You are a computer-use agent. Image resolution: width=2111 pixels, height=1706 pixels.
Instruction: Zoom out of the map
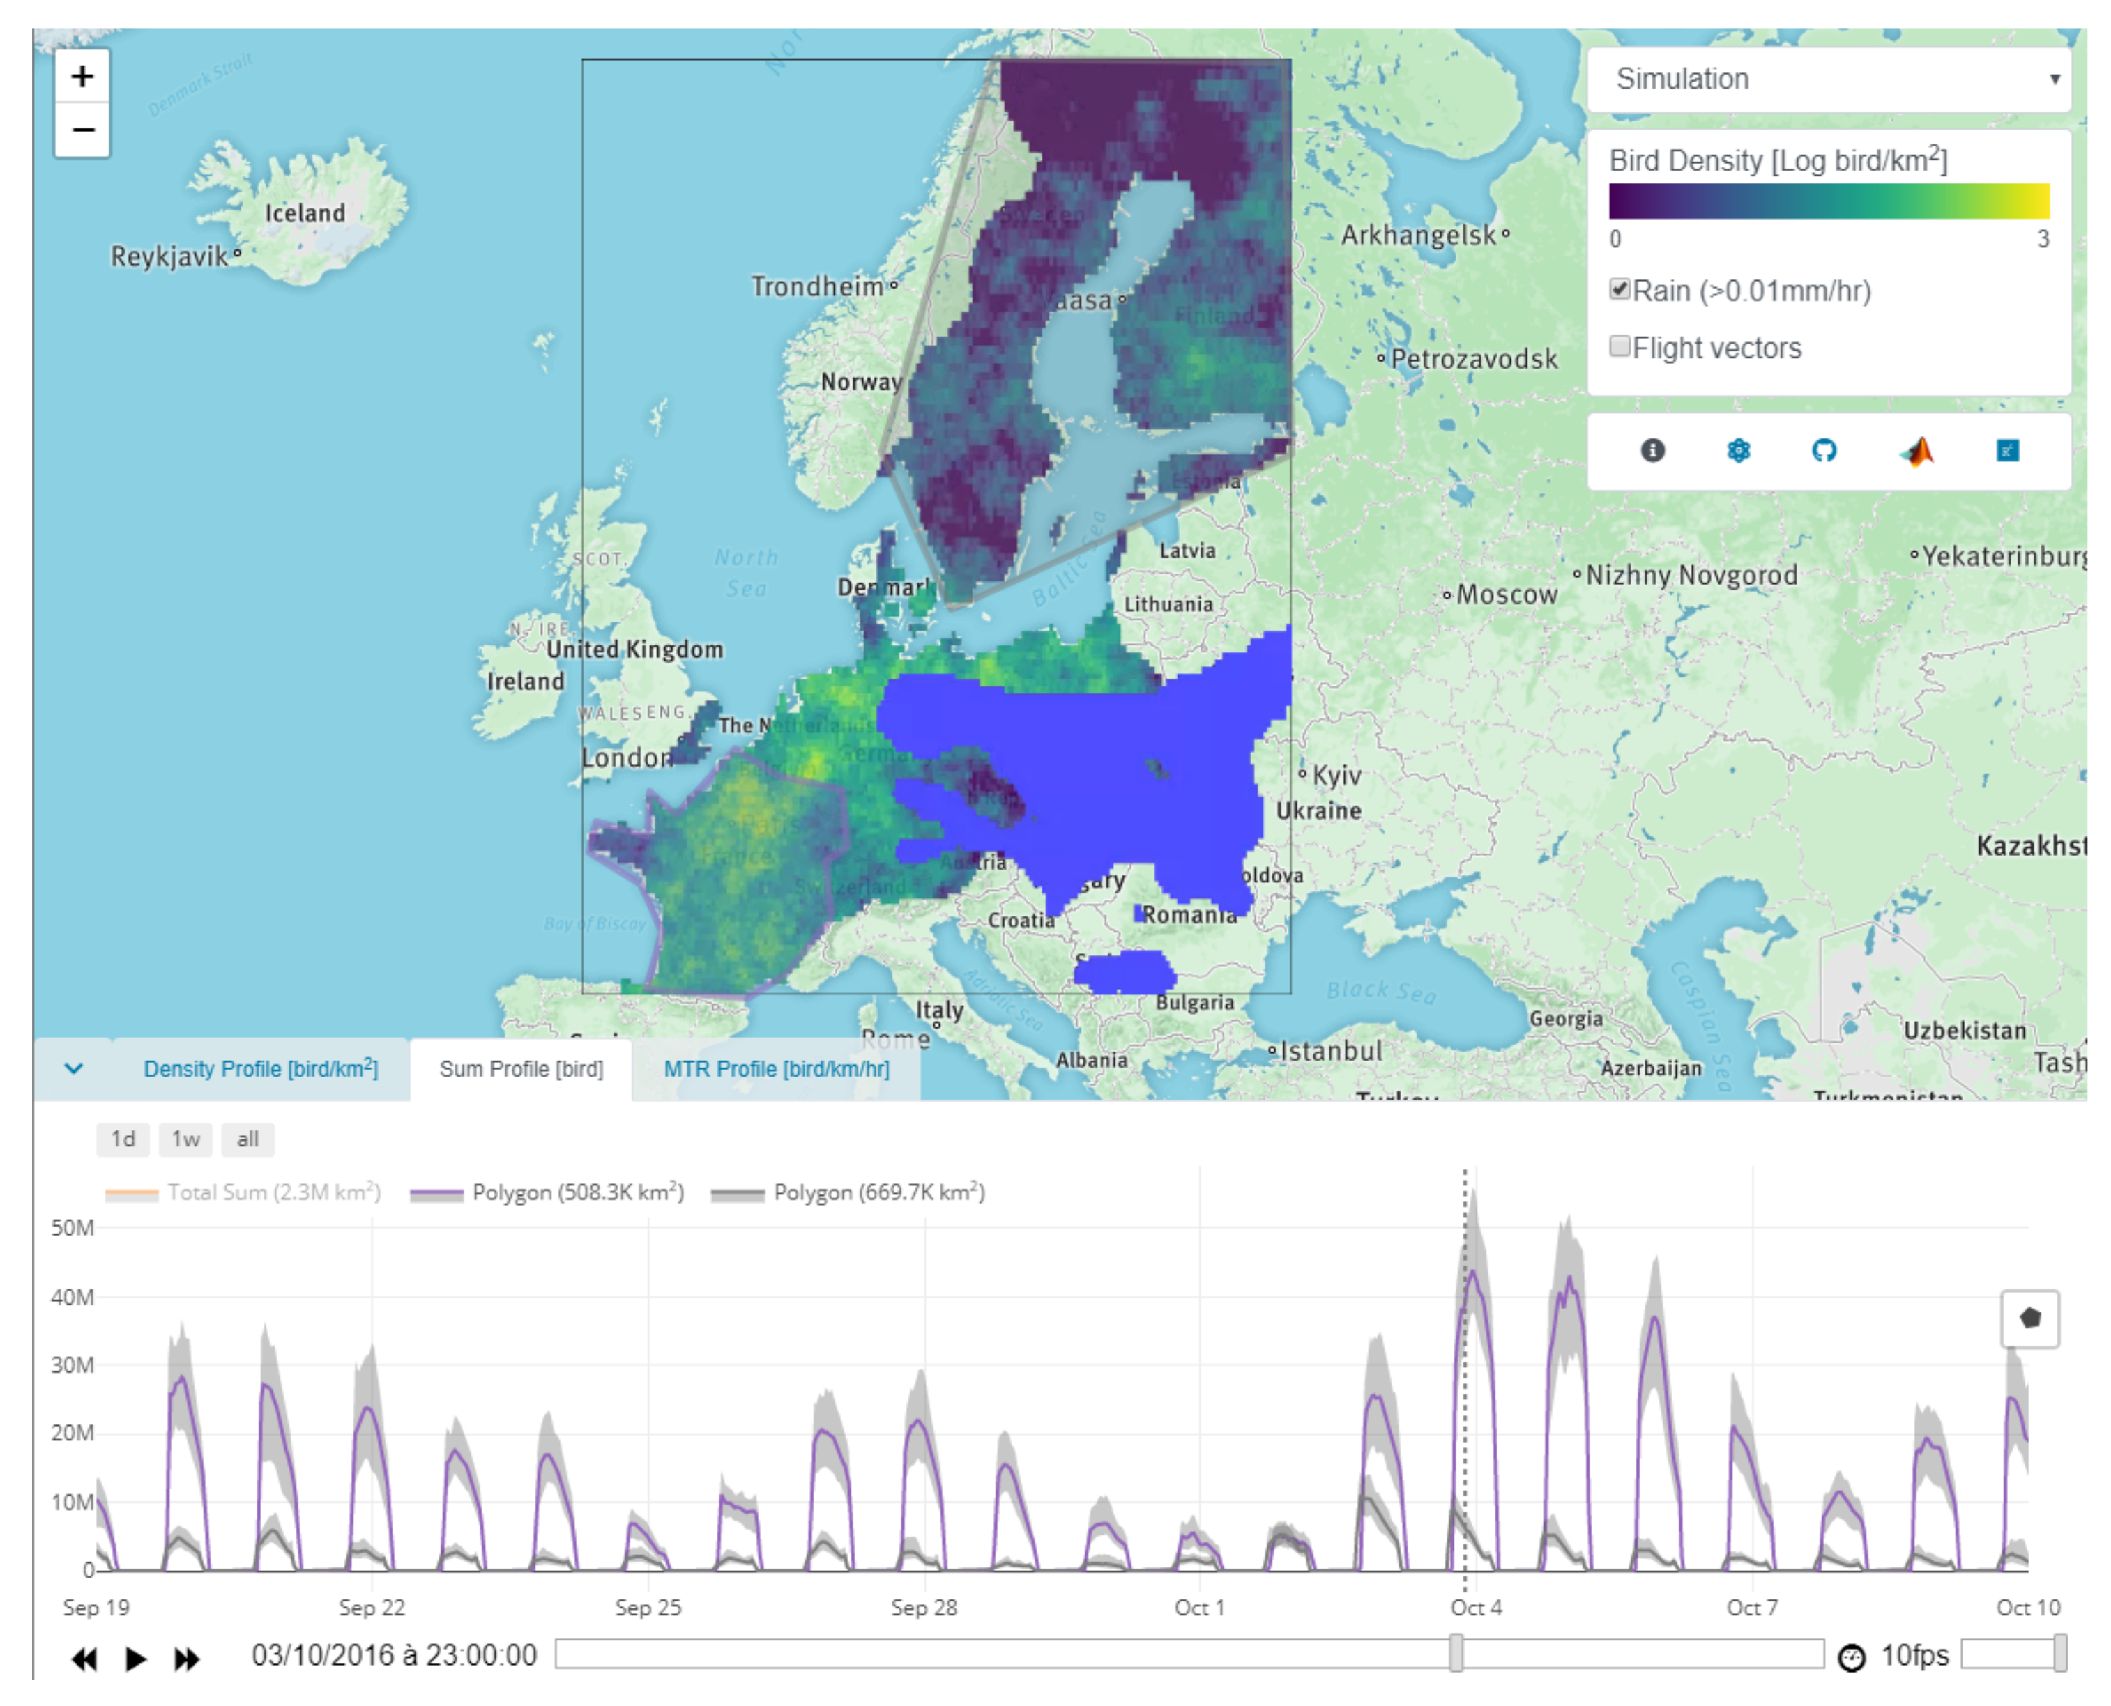[x=82, y=130]
